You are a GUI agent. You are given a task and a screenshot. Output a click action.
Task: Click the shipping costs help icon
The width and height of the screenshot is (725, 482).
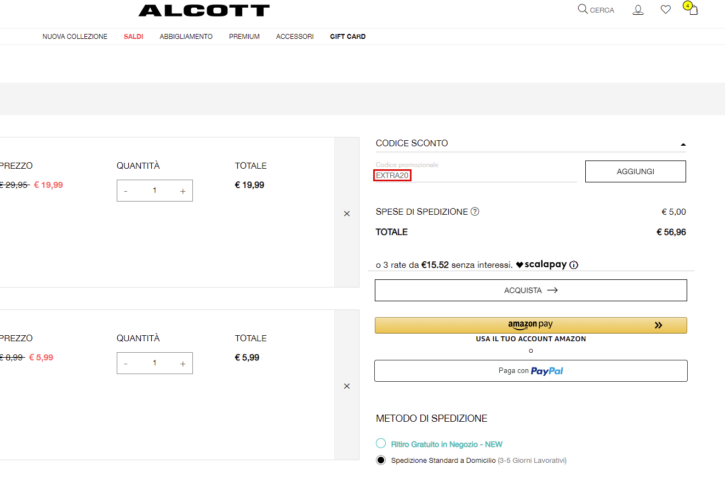tap(475, 212)
